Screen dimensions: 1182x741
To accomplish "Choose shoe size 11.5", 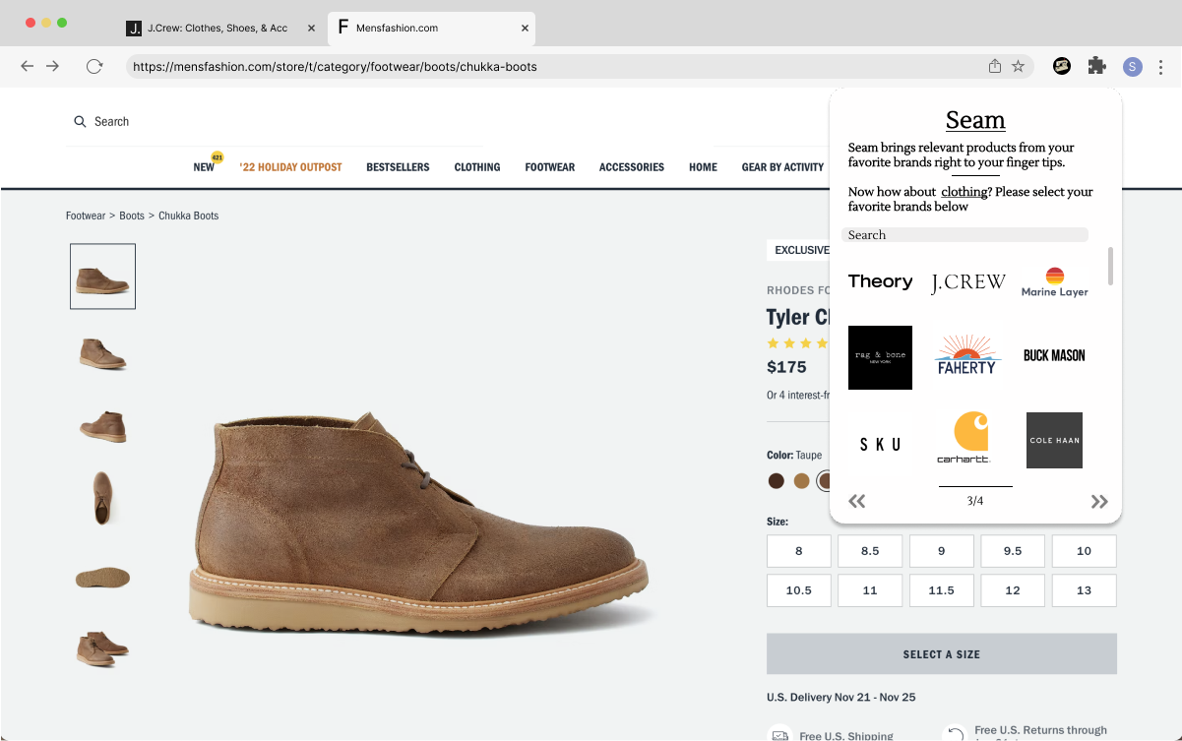I will click(942, 590).
